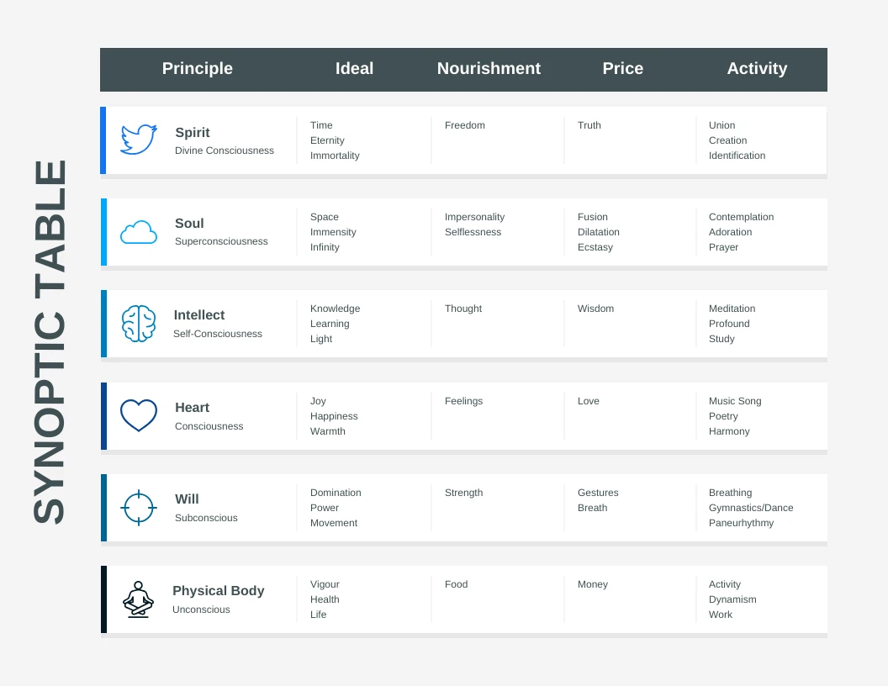Click the Activity column header

757,69
